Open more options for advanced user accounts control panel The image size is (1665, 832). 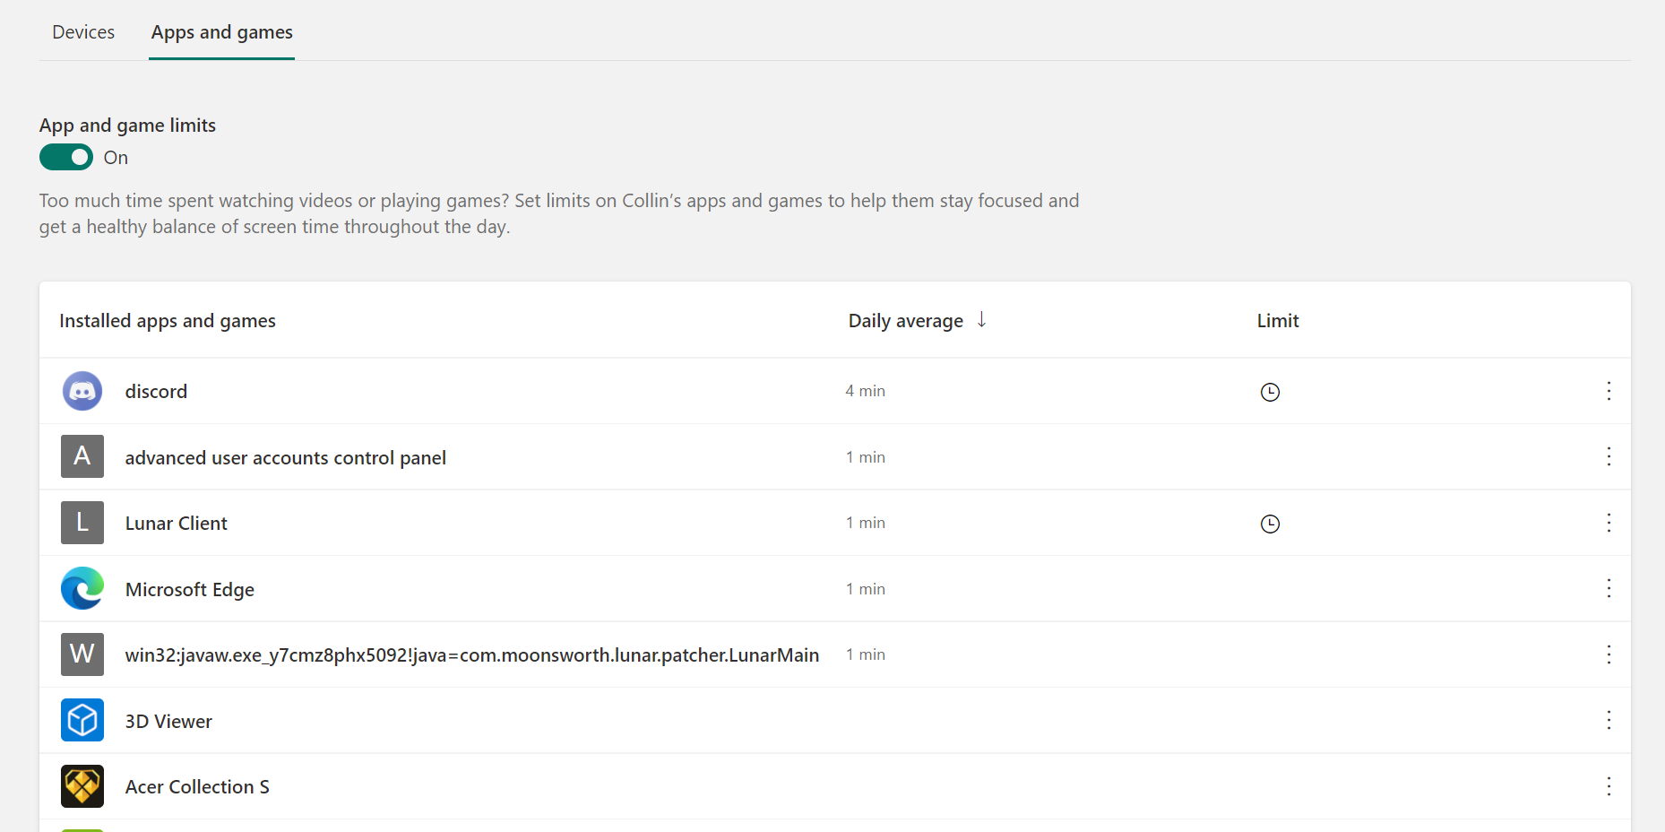(1609, 456)
